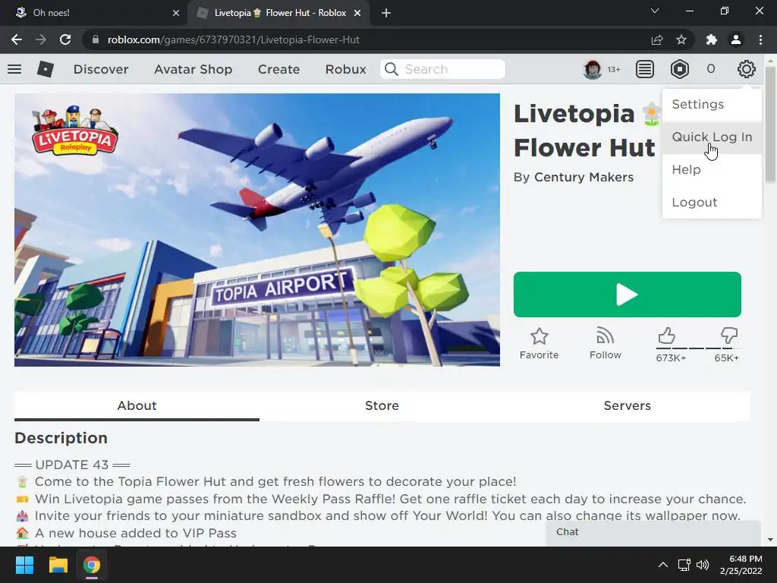Open network icon in system tray
777x583 pixels.
(x=684, y=565)
